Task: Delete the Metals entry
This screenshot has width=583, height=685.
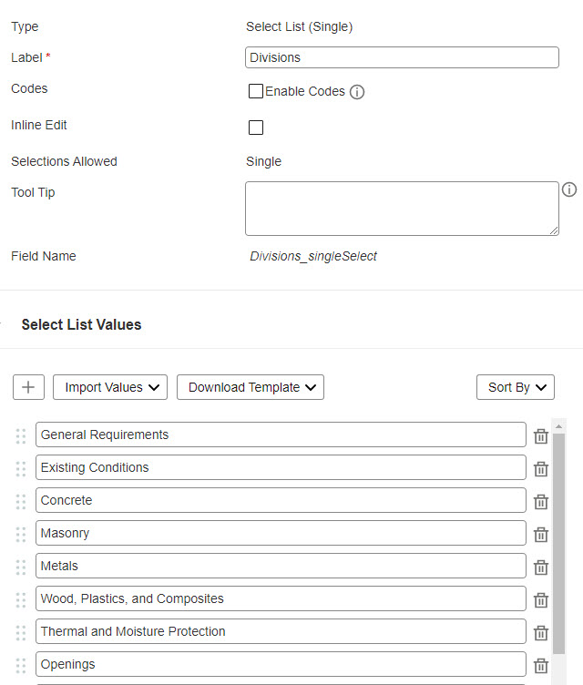Action: (540, 567)
